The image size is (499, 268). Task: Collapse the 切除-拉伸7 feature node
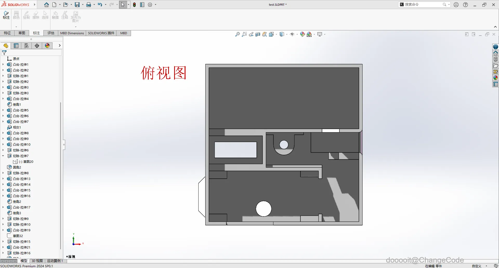coord(3,156)
